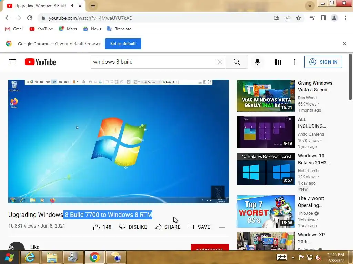Open the muted volume tray icon
Screen dimensions: 353x264
tap(318, 257)
